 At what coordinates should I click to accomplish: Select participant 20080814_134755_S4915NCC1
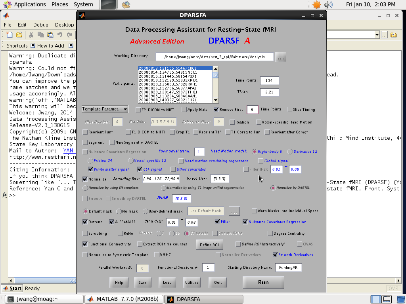tap(176, 72)
